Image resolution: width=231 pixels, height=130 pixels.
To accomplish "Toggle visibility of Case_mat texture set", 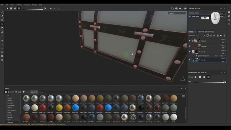I will pos(190,16).
